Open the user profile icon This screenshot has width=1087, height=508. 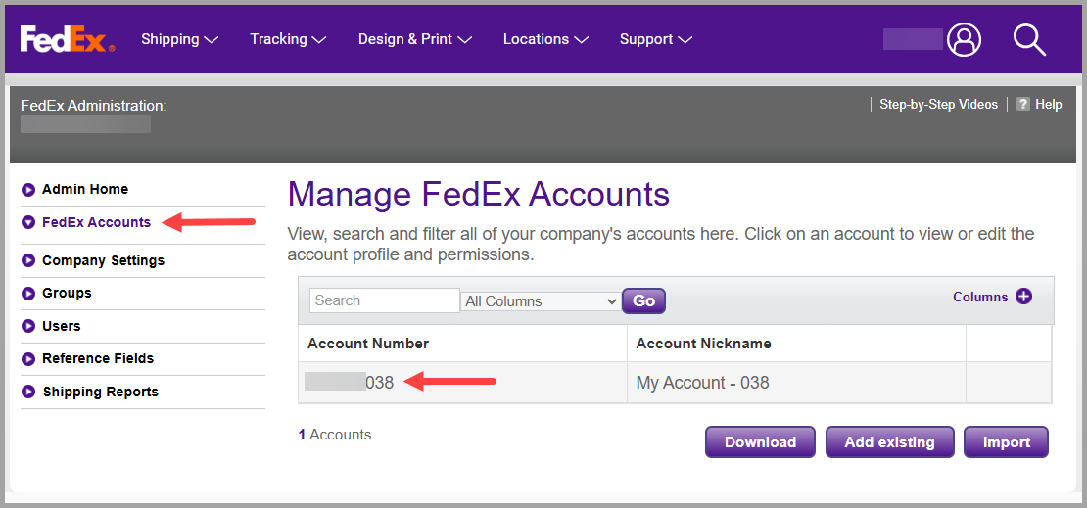[965, 39]
